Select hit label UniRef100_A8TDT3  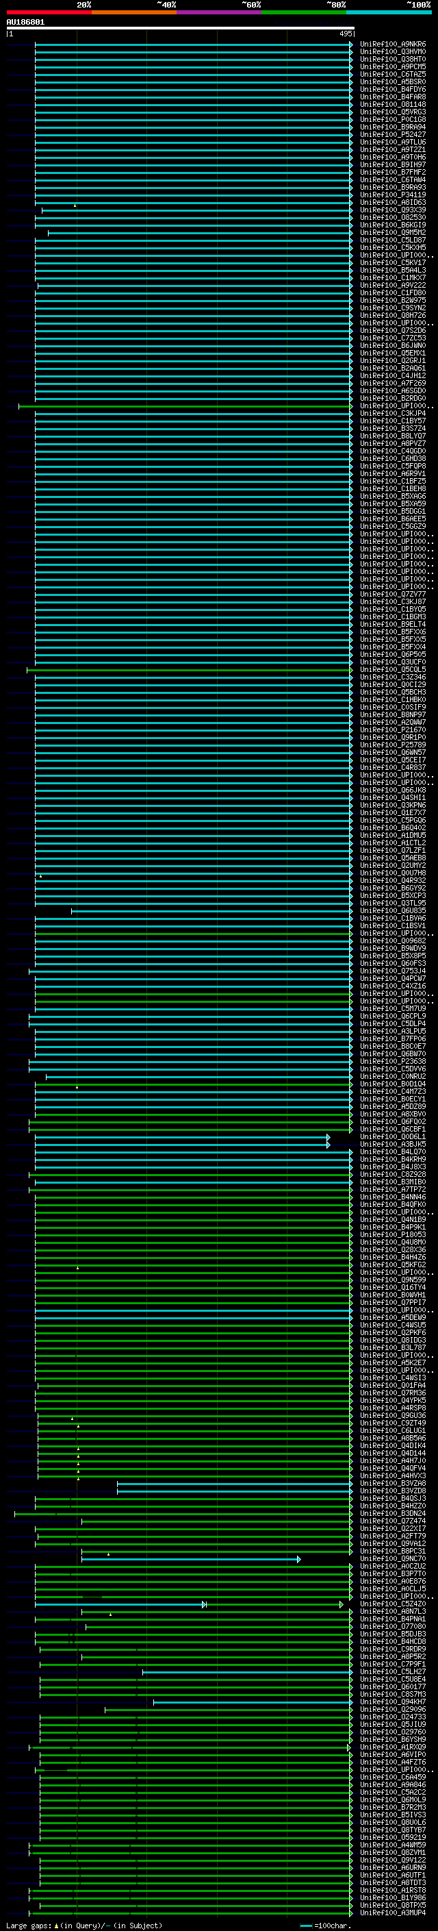tap(393, 1882)
